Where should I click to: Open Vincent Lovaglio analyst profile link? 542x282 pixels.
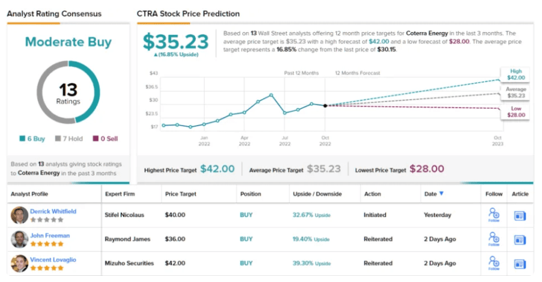pyautogui.click(x=53, y=259)
